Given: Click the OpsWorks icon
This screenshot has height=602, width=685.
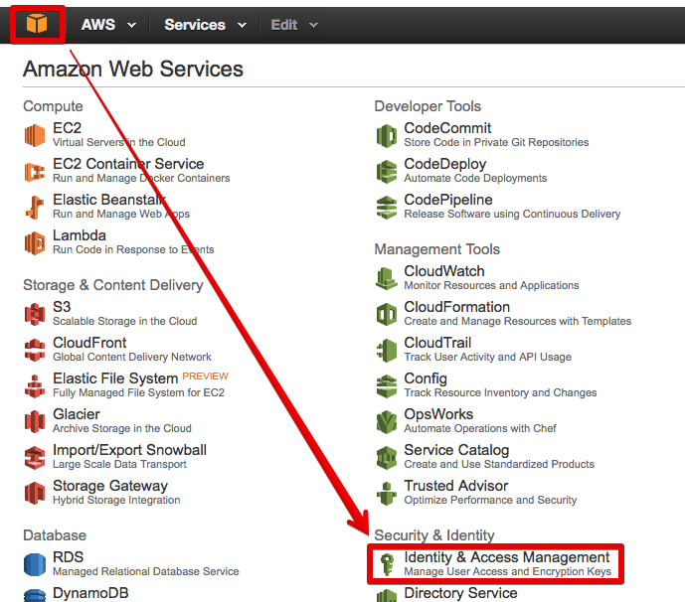Looking at the screenshot, I should pyautogui.click(x=387, y=422).
